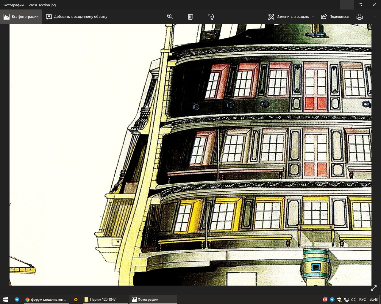Open the 'Париж 120 1847' folder window
Viewport: 381px width, 304px height.
coord(100,300)
